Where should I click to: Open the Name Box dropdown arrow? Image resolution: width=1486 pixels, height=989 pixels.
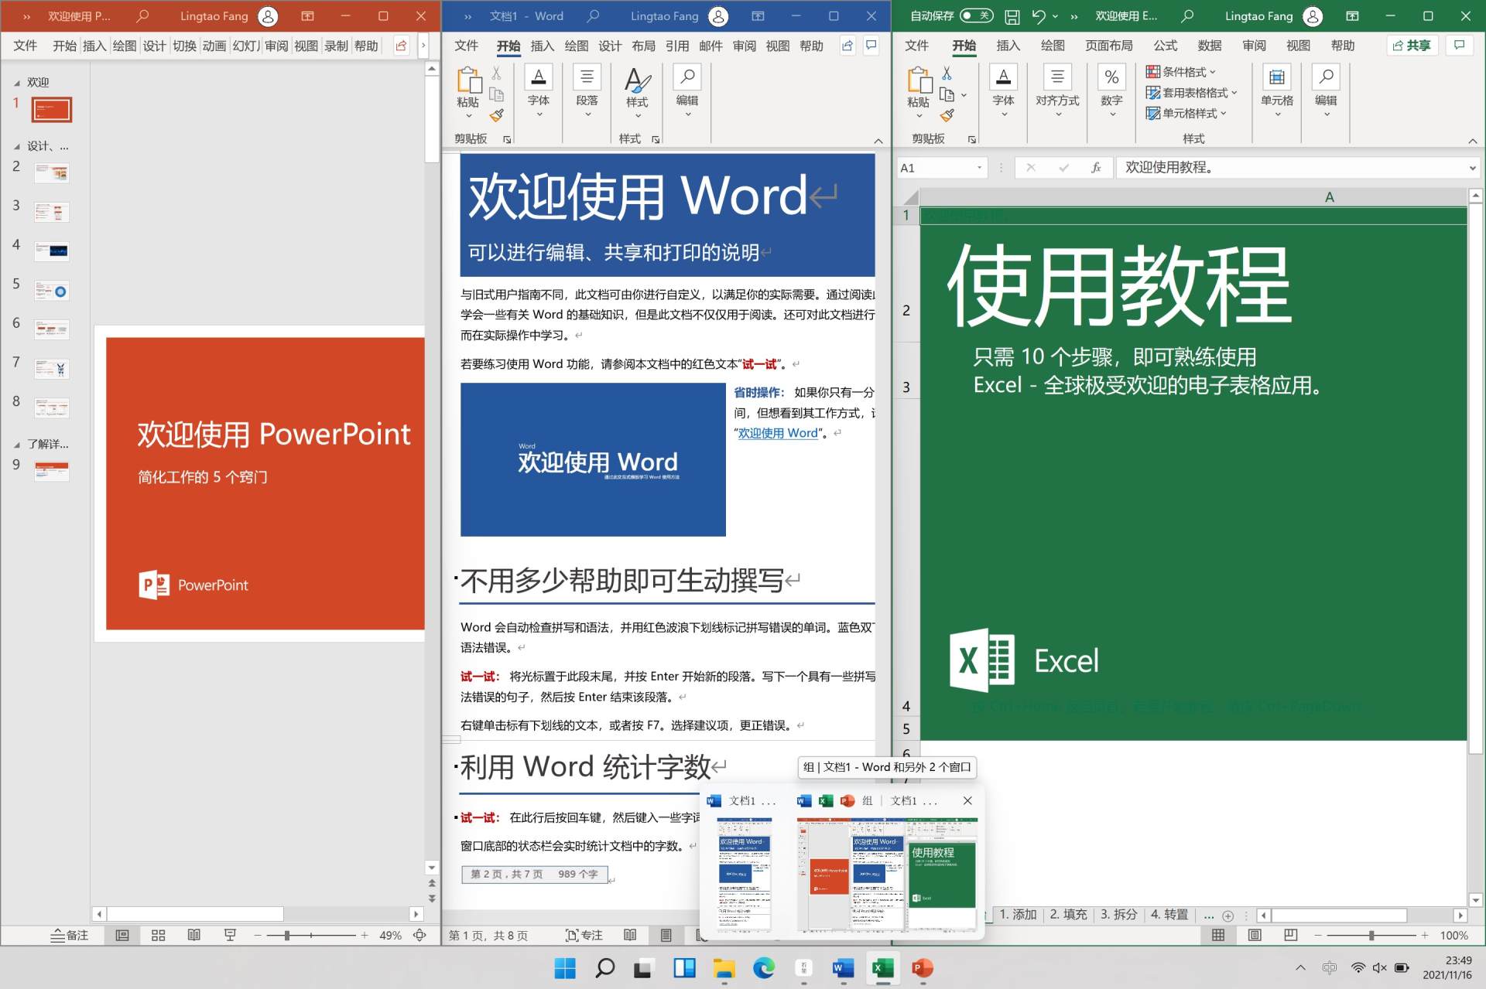(980, 167)
